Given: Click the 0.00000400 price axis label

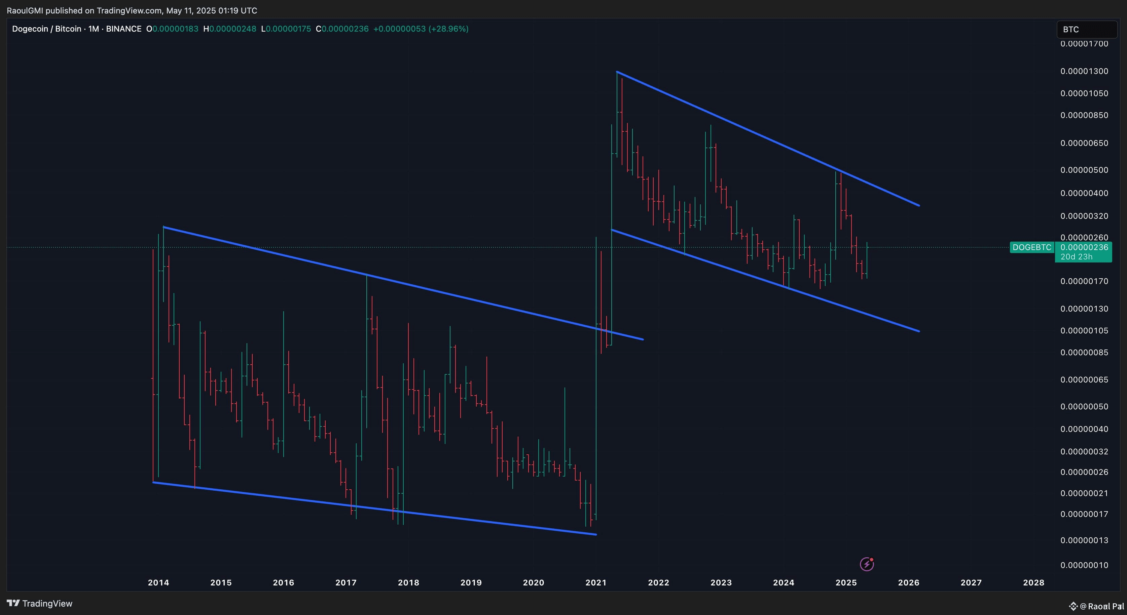Looking at the screenshot, I should pyautogui.click(x=1084, y=193).
